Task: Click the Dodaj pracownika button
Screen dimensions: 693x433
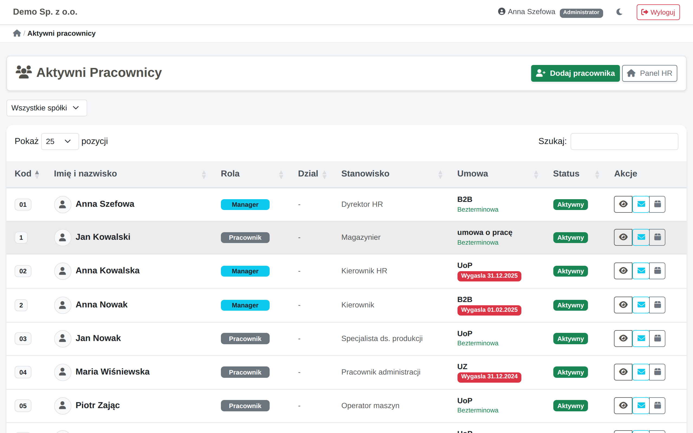Action: [x=575, y=73]
